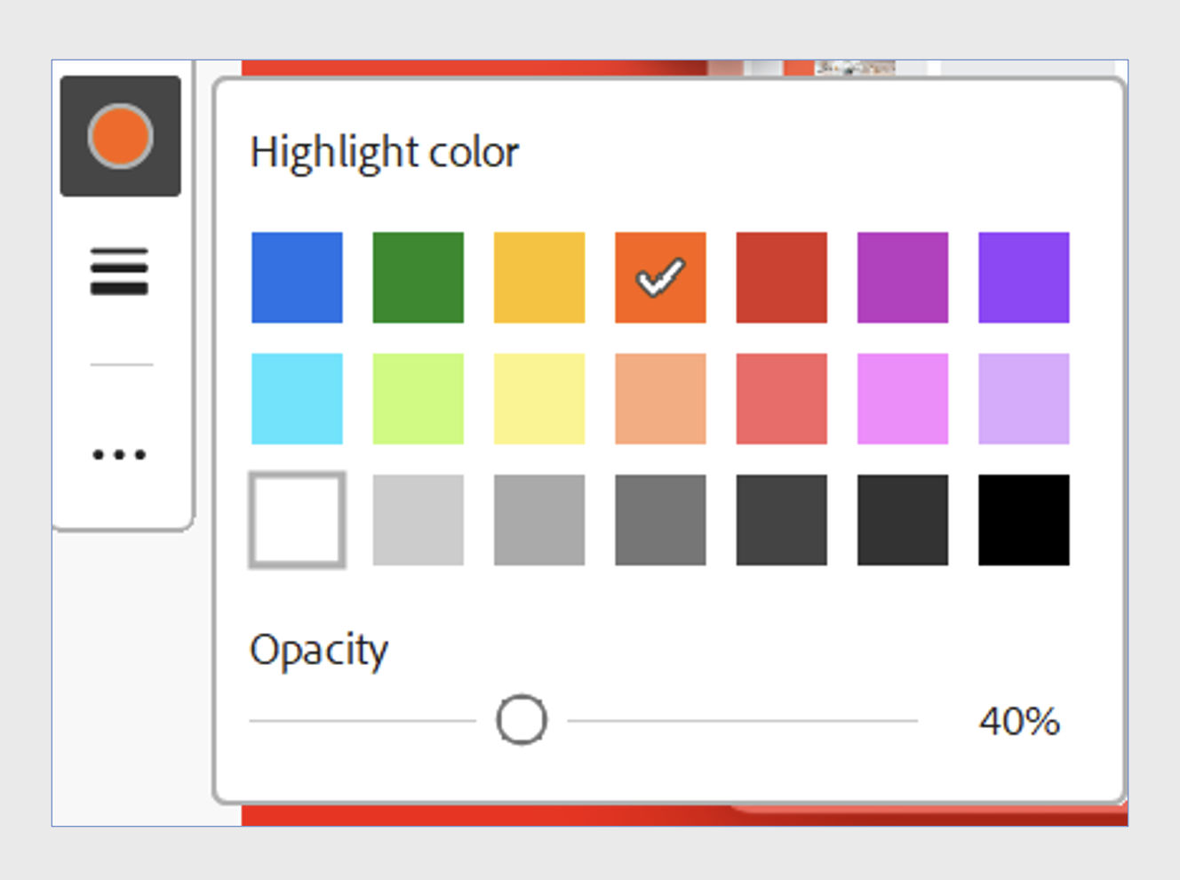This screenshot has height=880, width=1180.
Task: Select the white swatch in the bottom row
Action: (298, 520)
